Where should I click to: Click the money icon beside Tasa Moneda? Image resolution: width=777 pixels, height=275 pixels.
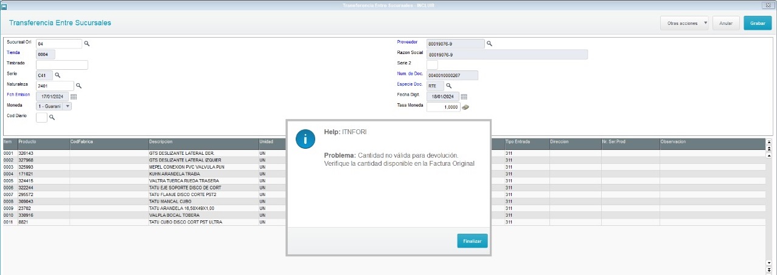coord(465,107)
